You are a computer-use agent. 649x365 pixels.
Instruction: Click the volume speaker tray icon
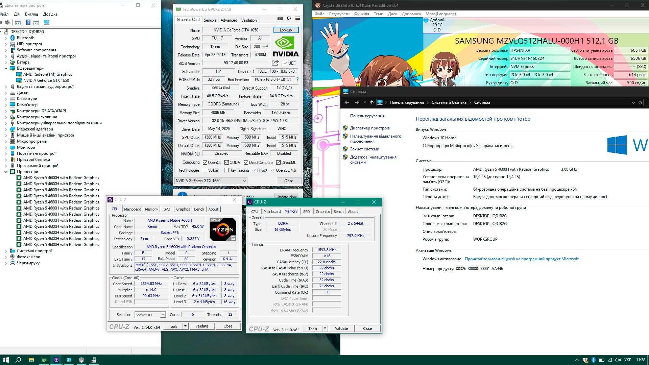618,360
